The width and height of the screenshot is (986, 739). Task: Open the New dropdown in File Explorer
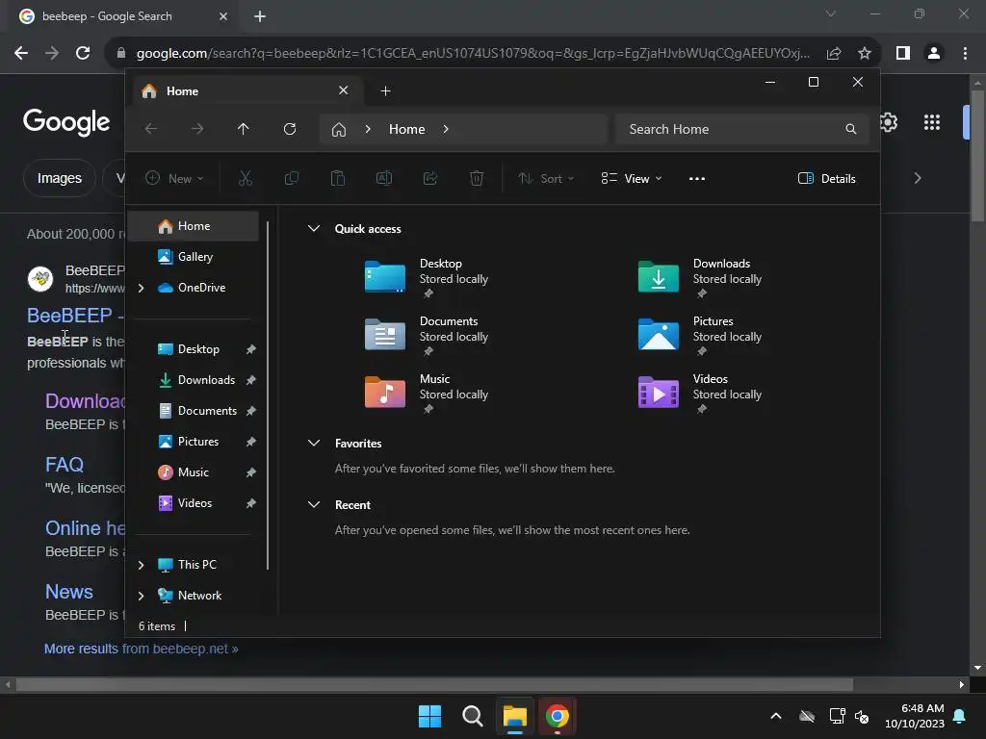174,178
